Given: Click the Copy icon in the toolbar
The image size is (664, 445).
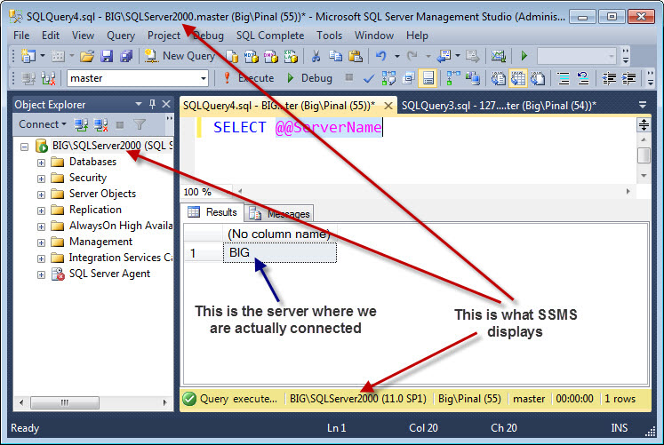Looking at the screenshot, I should (336, 56).
